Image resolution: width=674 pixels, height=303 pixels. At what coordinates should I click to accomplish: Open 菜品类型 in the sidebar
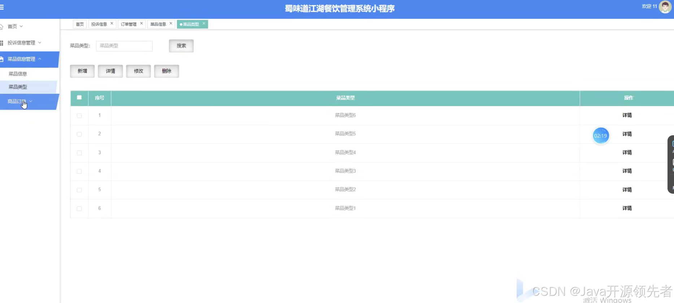pyautogui.click(x=18, y=87)
